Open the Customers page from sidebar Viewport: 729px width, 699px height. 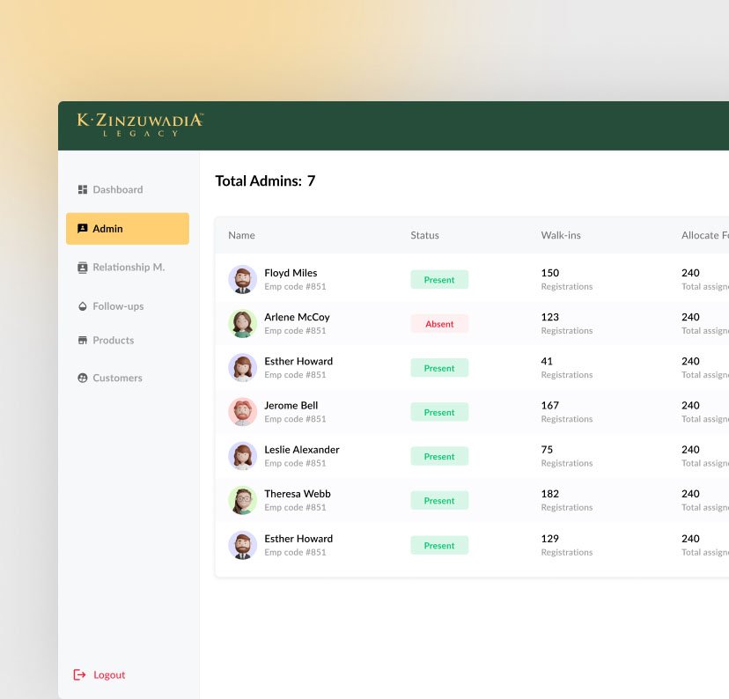point(117,378)
